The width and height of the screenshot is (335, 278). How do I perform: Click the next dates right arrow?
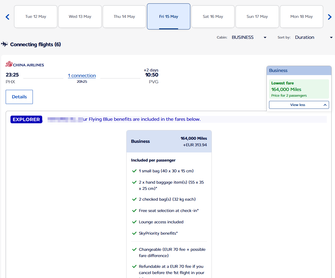pyautogui.click(x=330, y=17)
